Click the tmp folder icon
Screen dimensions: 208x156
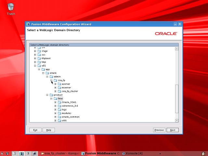39,62
